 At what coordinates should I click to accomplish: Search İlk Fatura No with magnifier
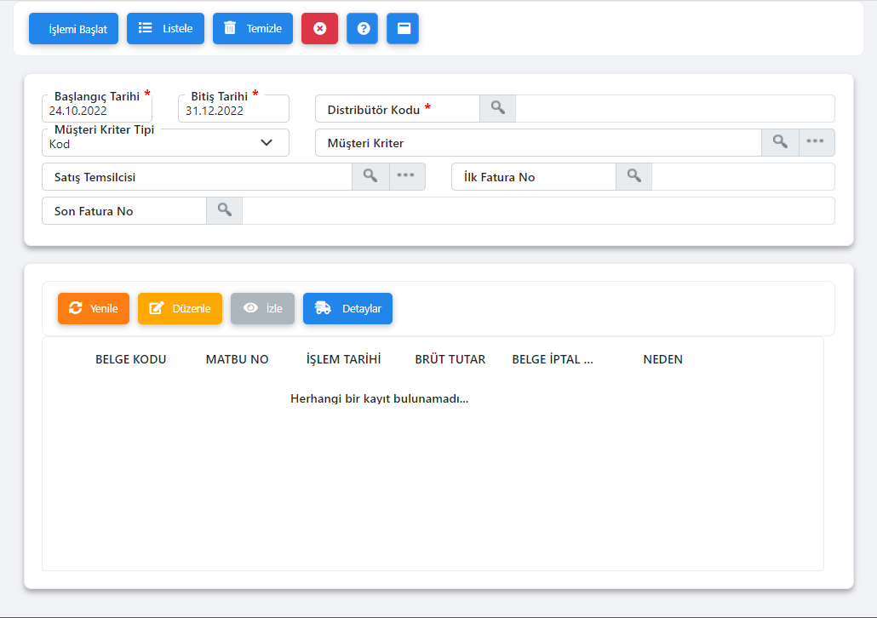(x=634, y=176)
